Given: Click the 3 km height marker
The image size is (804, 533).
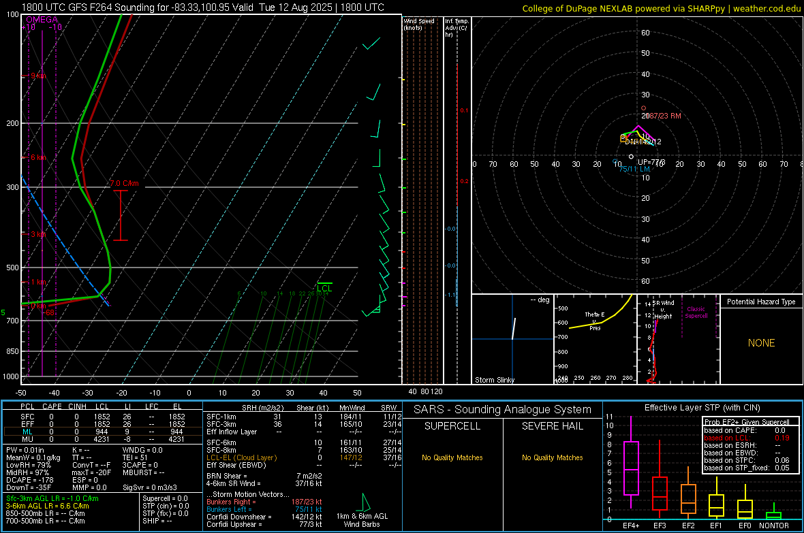Looking at the screenshot, I should [x=38, y=234].
